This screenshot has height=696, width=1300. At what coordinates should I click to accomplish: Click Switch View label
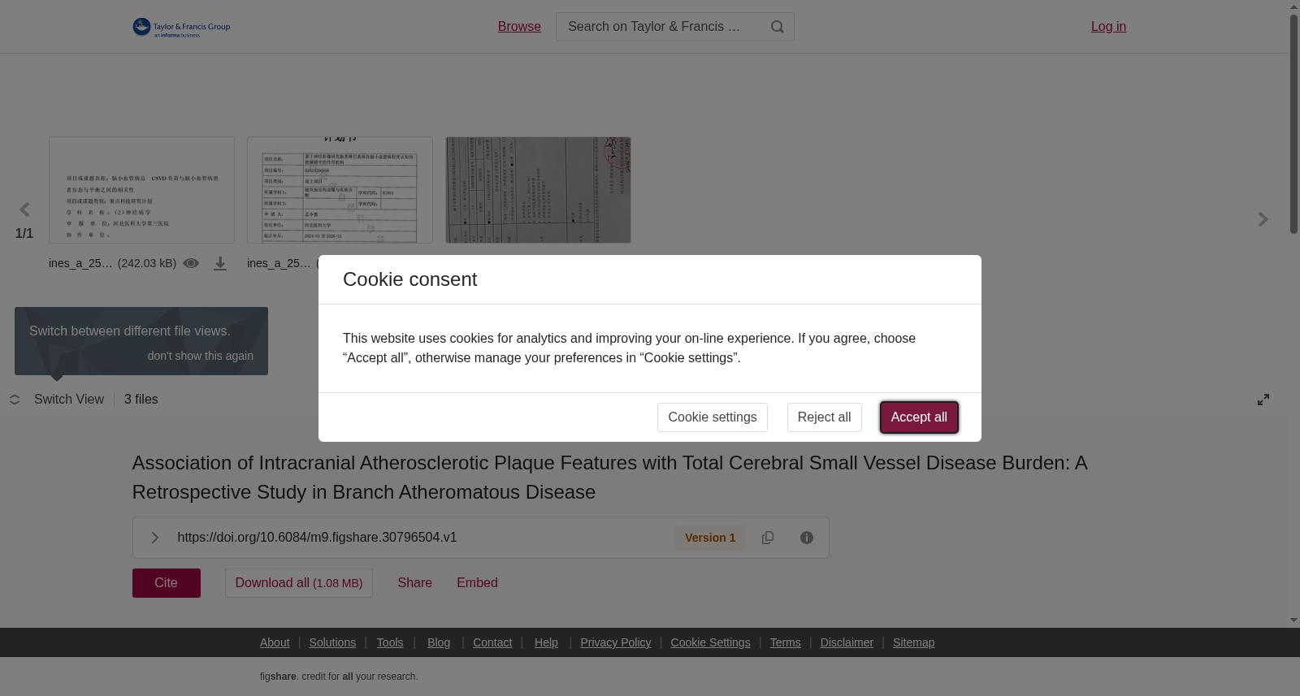click(69, 400)
